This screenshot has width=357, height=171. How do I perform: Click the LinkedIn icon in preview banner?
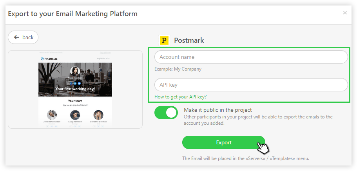point(75,83)
